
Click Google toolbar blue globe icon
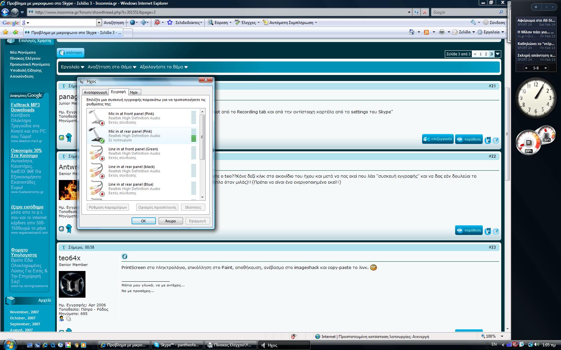point(132,22)
